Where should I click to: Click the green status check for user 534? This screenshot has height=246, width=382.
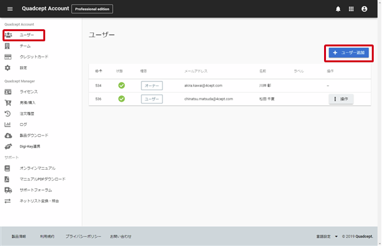coord(122,85)
